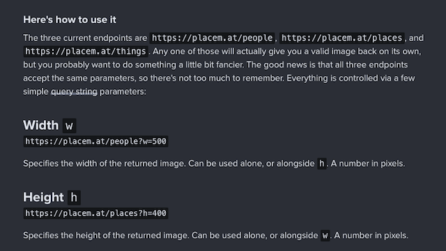Screen dimensions: 446x251
Task: Click the https://placem.at/people endpoint code
Action: [212, 38]
